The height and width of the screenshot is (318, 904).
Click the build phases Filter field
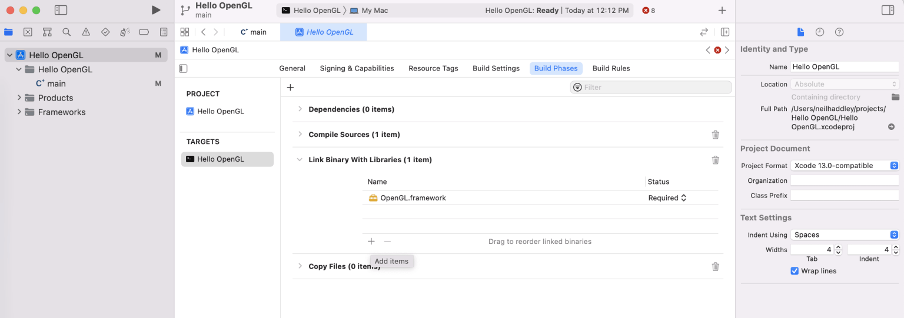tap(650, 87)
